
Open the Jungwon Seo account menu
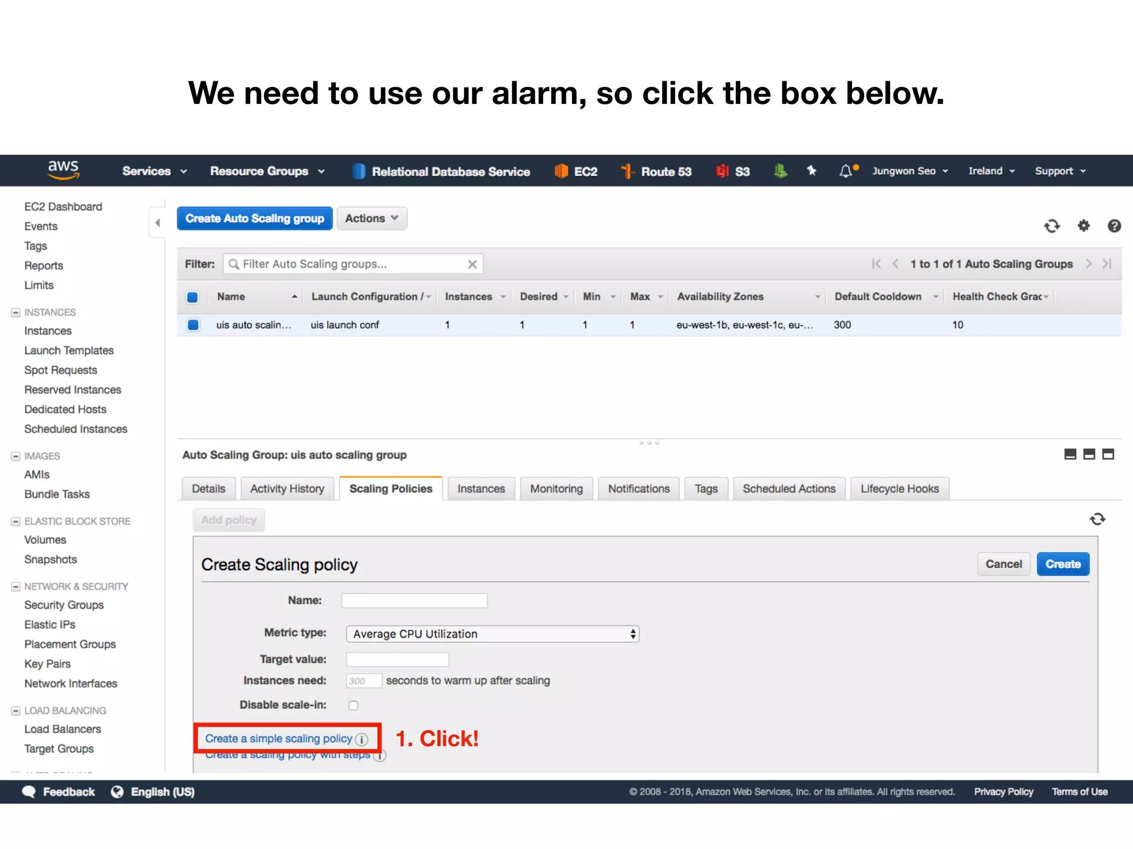pos(910,171)
